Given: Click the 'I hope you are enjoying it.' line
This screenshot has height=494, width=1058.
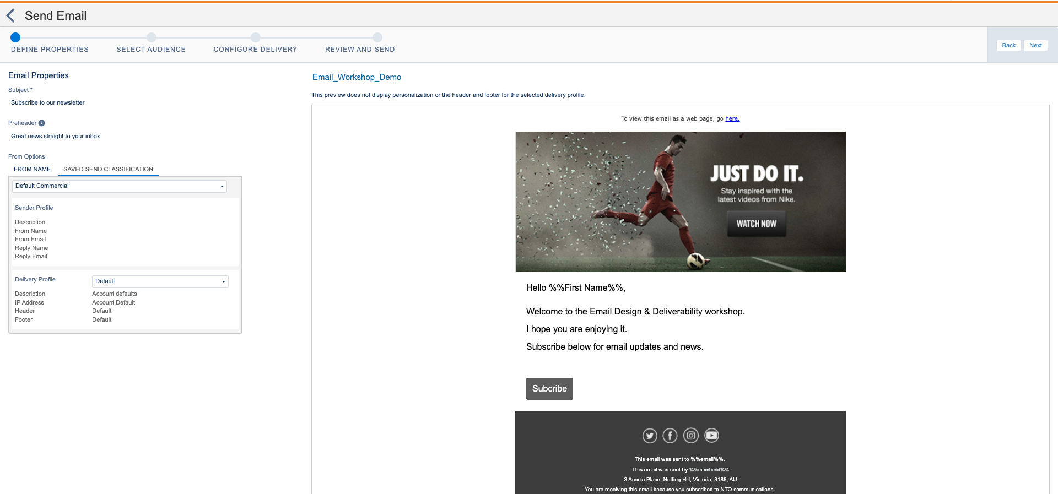Looking at the screenshot, I should (x=576, y=329).
